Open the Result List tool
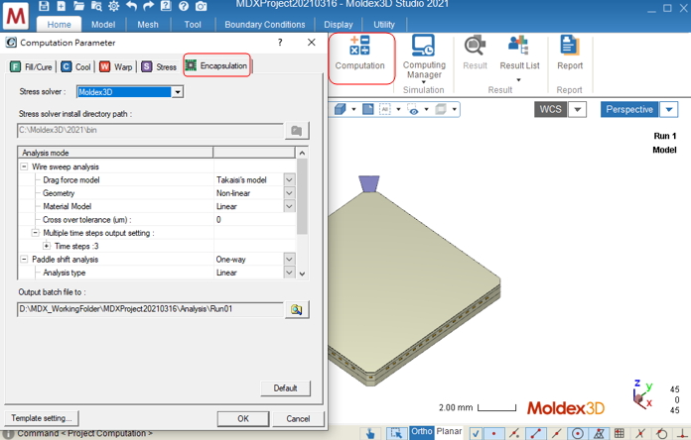This screenshot has width=691, height=440. pyautogui.click(x=518, y=54)
